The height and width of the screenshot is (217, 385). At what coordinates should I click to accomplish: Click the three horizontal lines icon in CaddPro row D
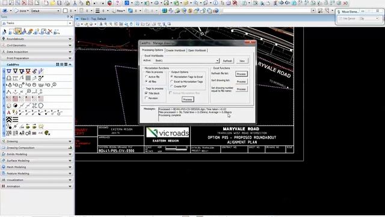15,119
